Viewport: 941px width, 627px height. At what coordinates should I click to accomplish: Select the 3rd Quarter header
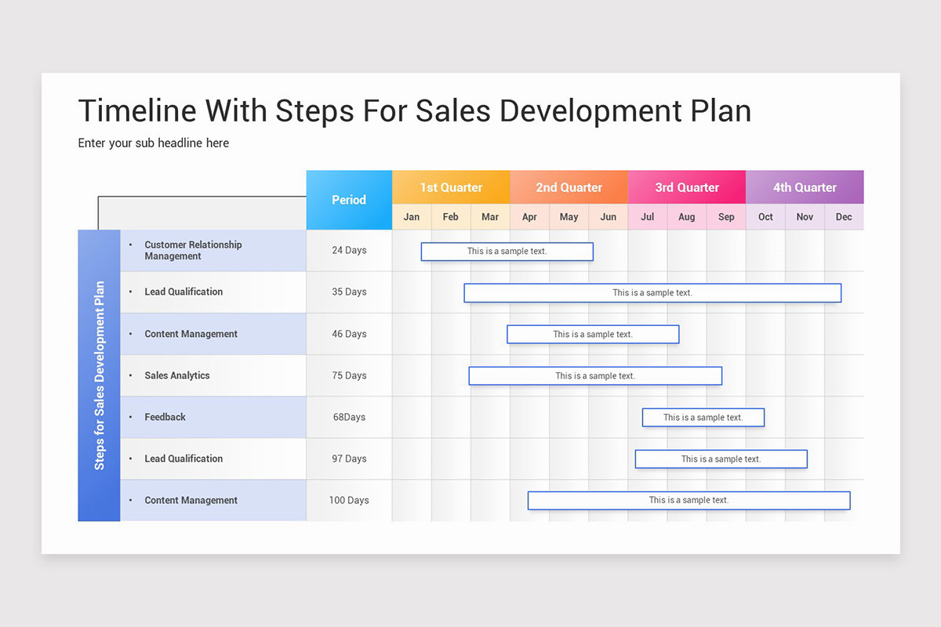[x=687, y=187]
